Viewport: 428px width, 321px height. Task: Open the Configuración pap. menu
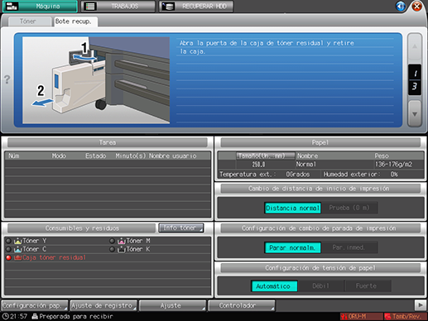35,305
